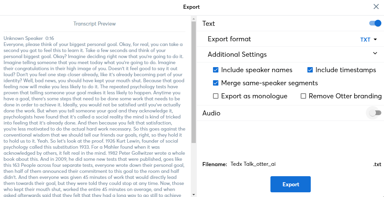The image size is (384, 197).
Task: Enable the Audio export toggle
Action: tap(375, 113)
